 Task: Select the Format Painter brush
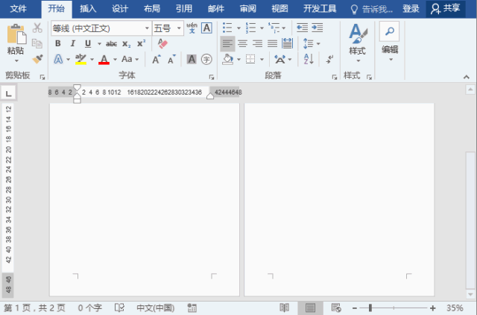[x=37, y=59]
